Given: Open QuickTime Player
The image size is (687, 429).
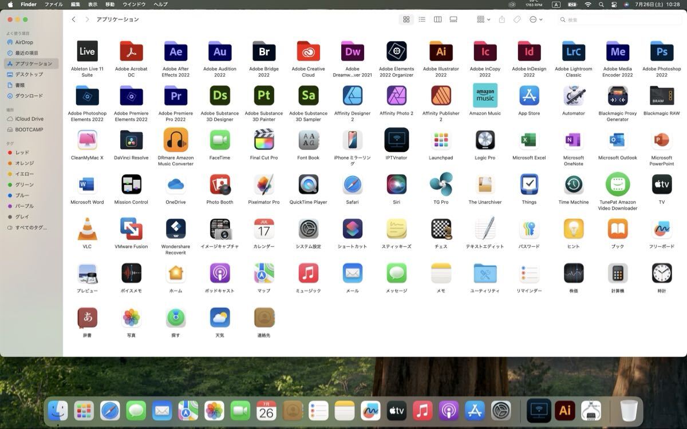Looking at the screenshot, I should pos(308,185).
